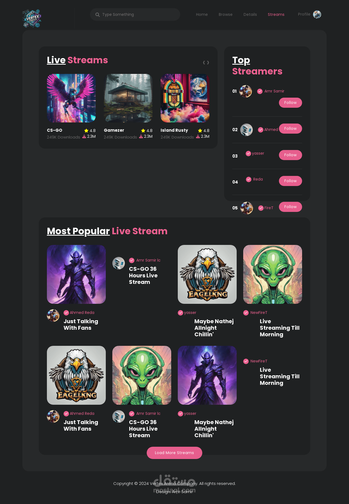Click Amr Samir's streamer avatar

pos(246,91)
